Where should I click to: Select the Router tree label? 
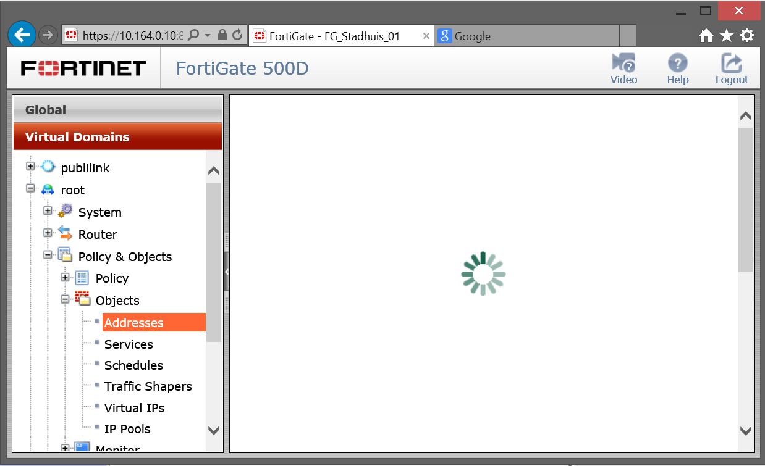pyautogui.click(x=98, y=235)
